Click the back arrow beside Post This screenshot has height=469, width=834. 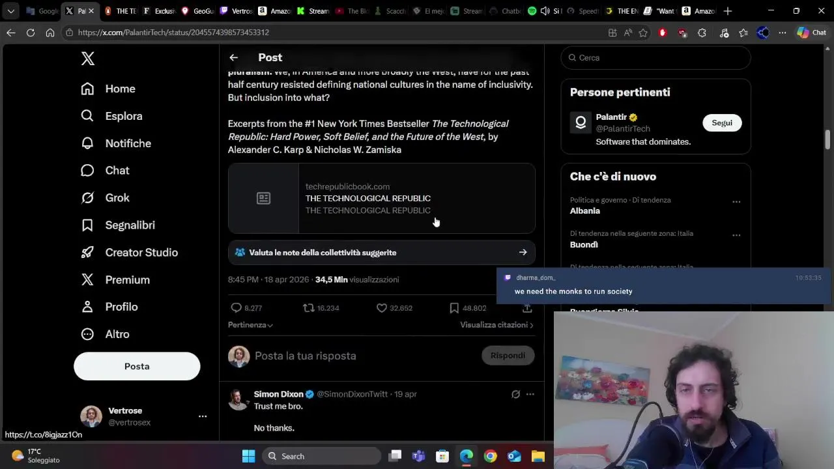pos(233,57)
